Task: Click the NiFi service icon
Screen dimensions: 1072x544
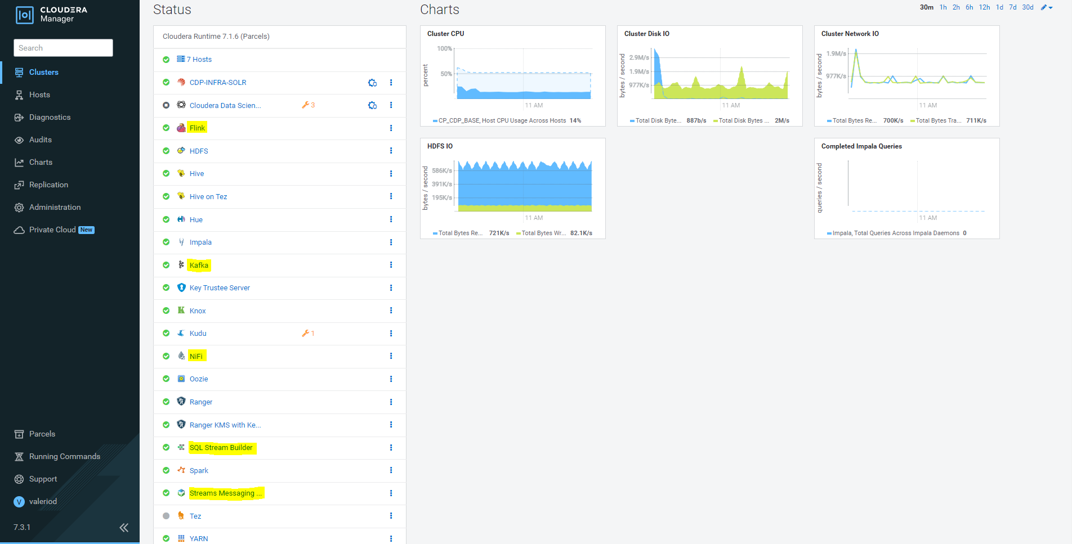Action: pos(181,356)
